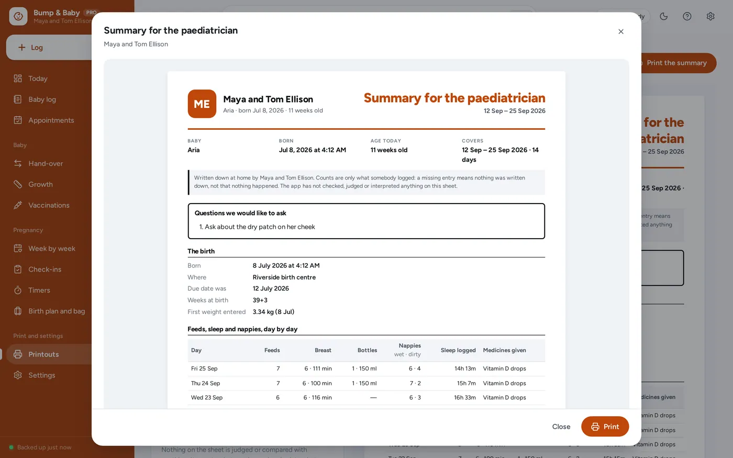Click the "Summary for the paediatrician" orange sheet heading
Image resolution: width=733 pixels, height=458 pixels.
coord(454,98)
